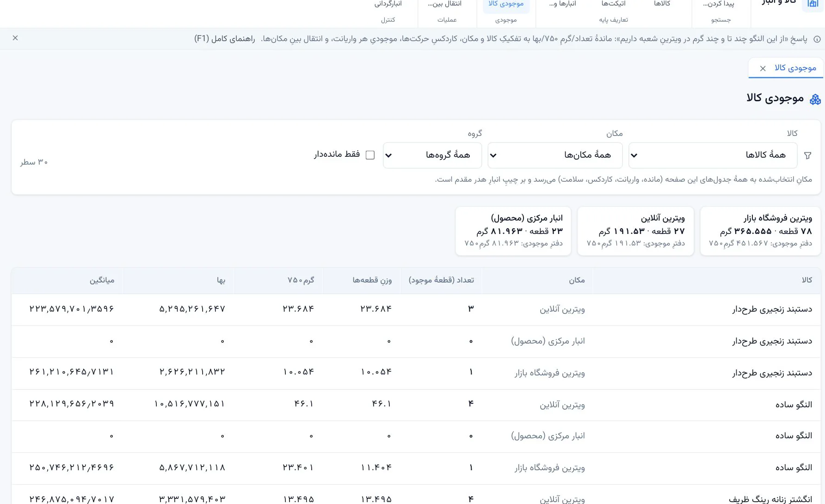Click average value ۲۶۱,۲۱۰,۶۴۵٫۷۱۳۱

(x=72, y=372)
